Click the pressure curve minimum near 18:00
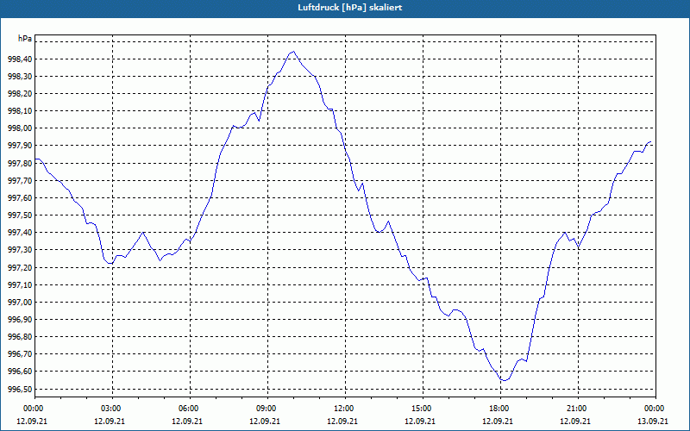690x431 pixels. (505, 380)
